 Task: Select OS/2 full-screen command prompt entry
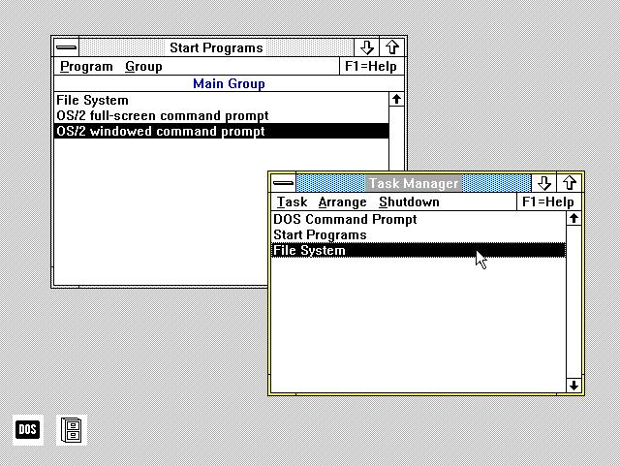coord(222,116)
